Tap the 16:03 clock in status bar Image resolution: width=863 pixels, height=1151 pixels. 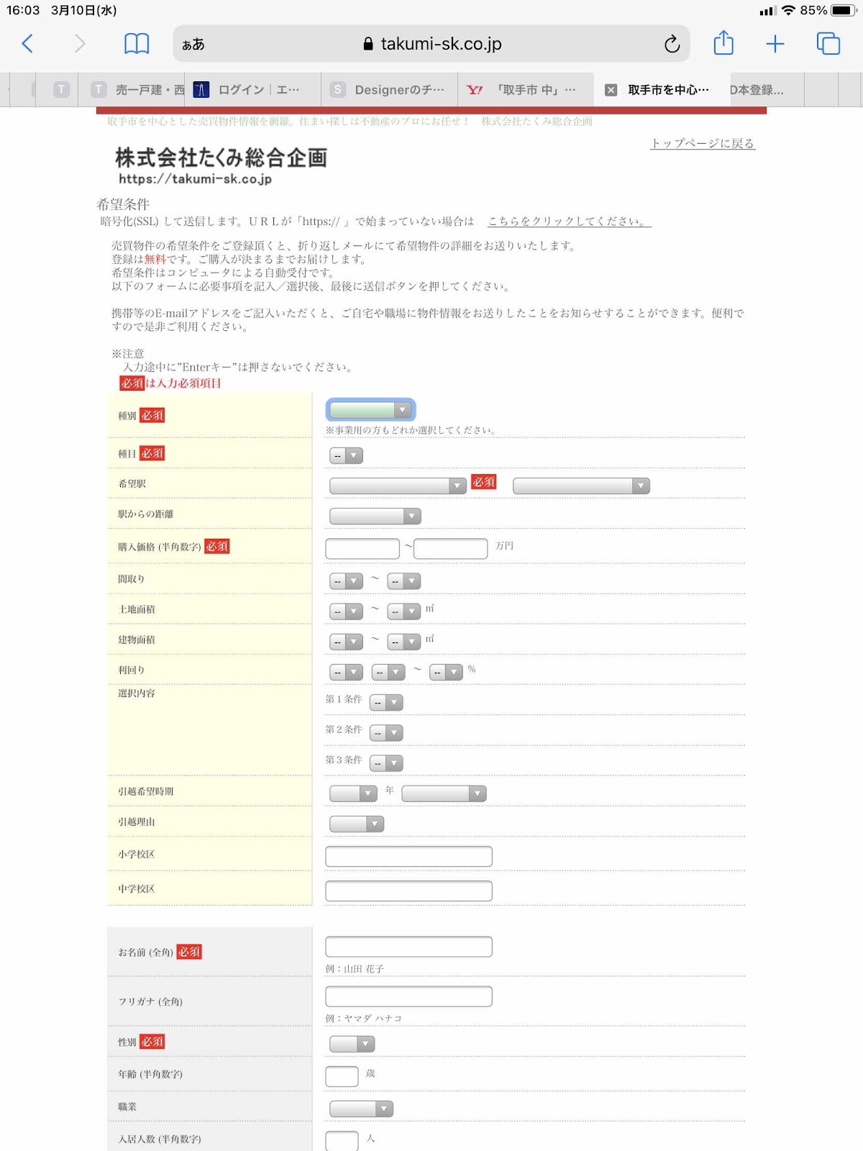tap(23, 10)
